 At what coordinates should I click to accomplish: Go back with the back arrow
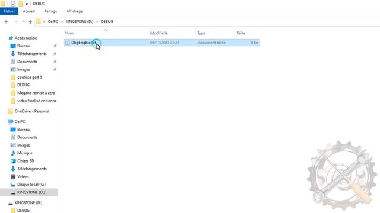click(x=7, y=22)
